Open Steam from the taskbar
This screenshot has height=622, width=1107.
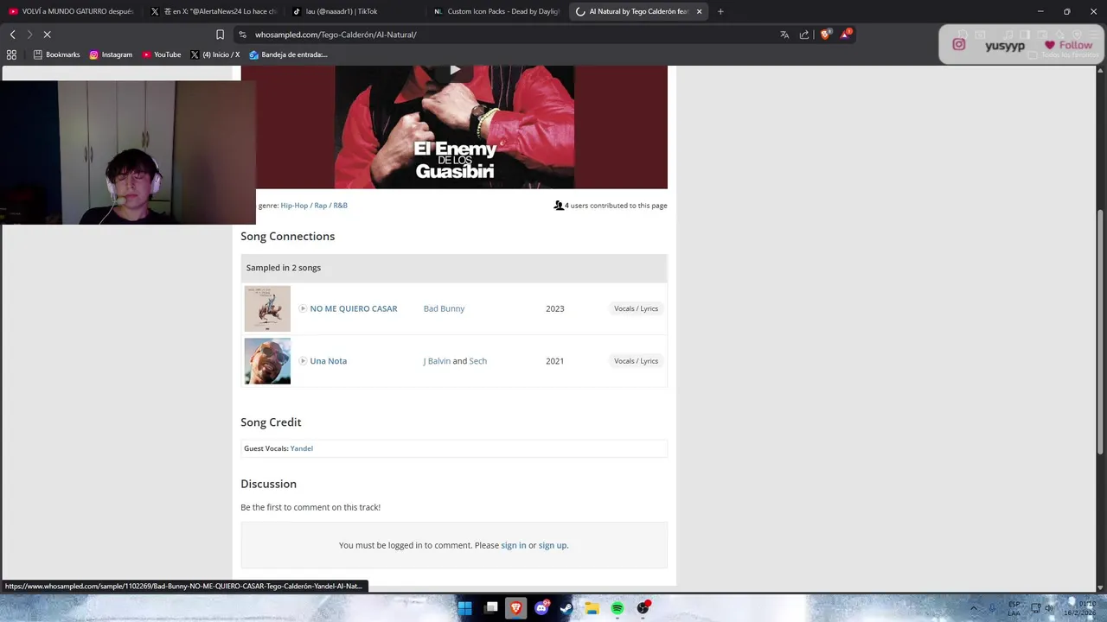[x=566, y=608]
